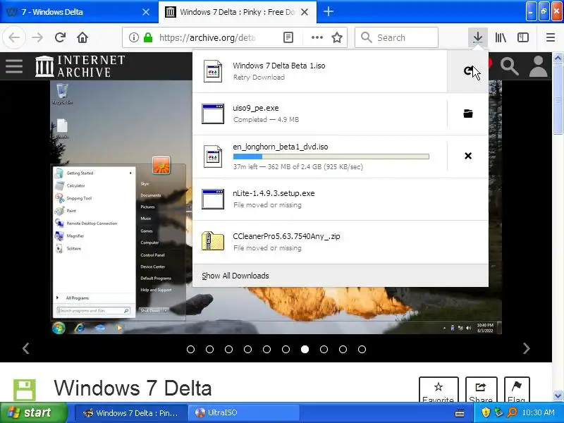
Task: Select the third carousel dot
Action: (x=228, y=349)
